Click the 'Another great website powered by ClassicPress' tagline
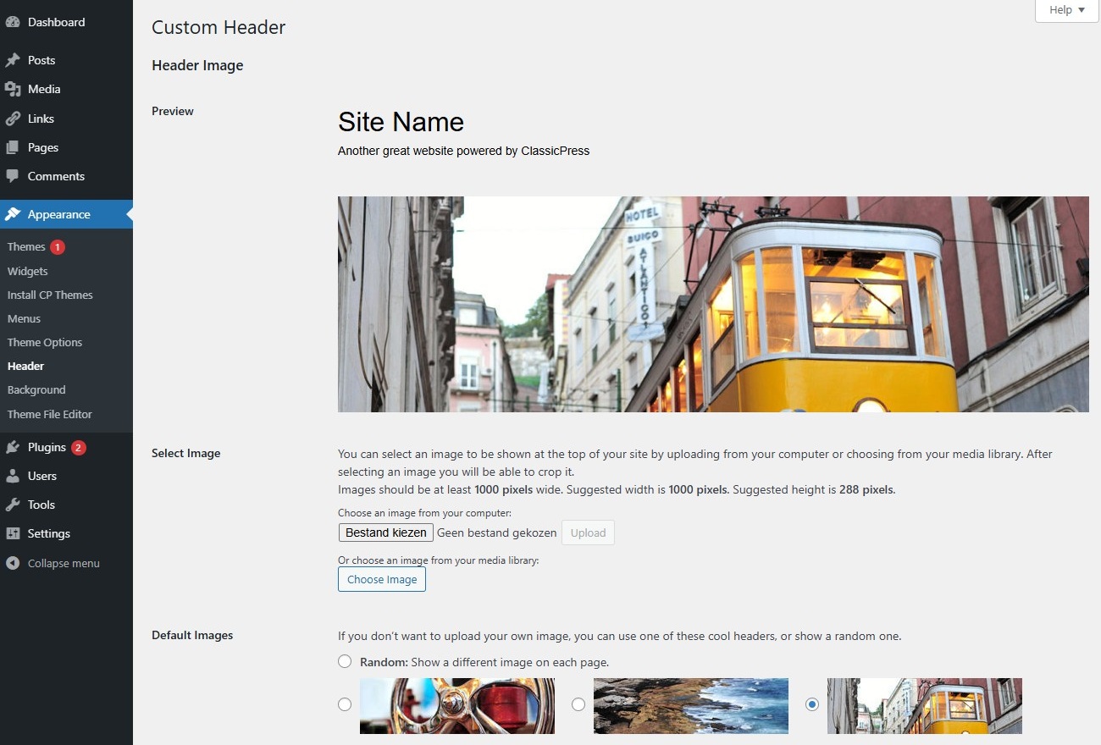The height and width of the screenshot is (745, 1101). pos(463,151)
